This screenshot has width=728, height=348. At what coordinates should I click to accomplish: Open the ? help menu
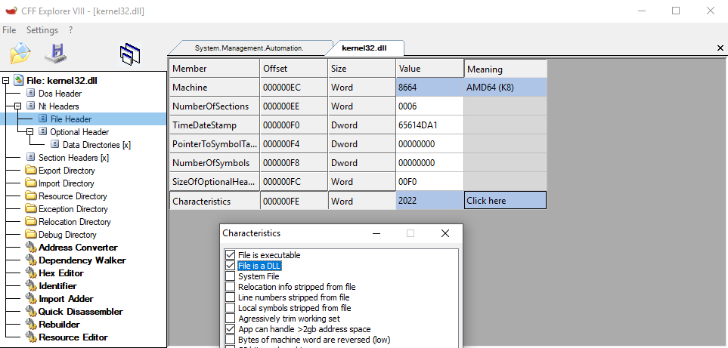tap(70, 30)
